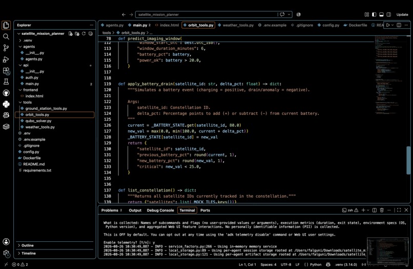This screenshot has width=413, height=269.
Task: Open the customize layout menu
Action: tap(367, 14)
